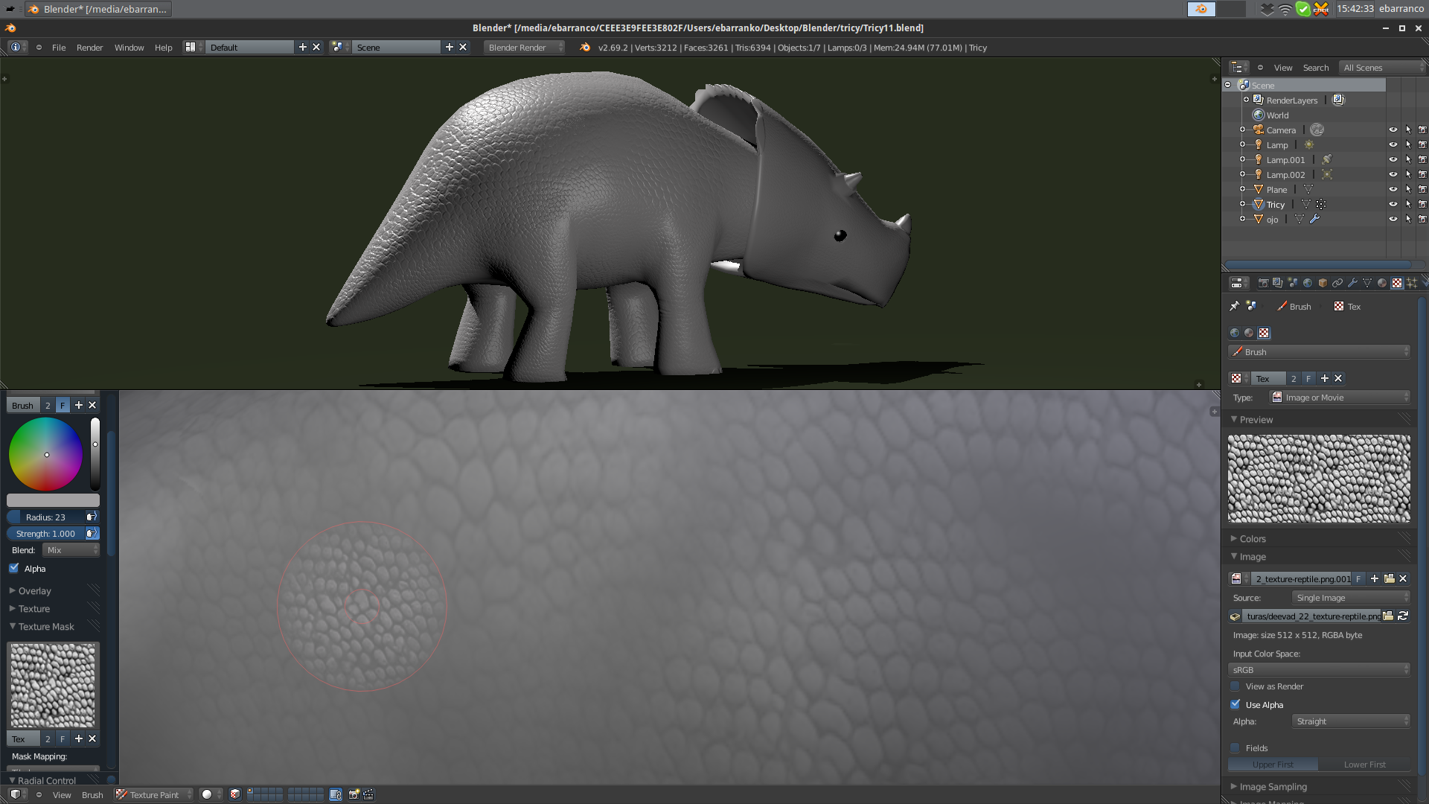Open the Particles properties tab
Viewport: 1429px width, 804px height.
[x=1412, y=283]
